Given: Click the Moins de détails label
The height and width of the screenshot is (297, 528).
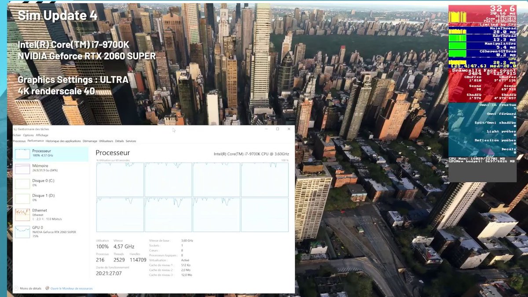Looking at the screenshot, I should [x=31, y=289].
